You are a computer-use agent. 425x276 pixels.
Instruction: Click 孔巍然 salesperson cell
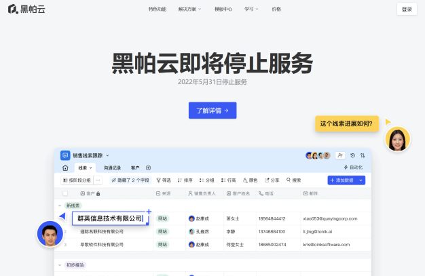199,231
